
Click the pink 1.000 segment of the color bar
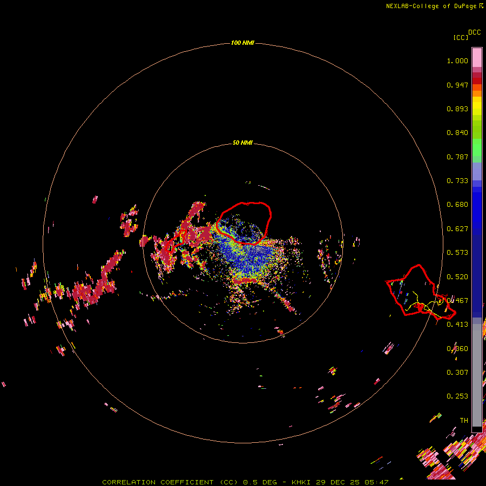(477, 58)
